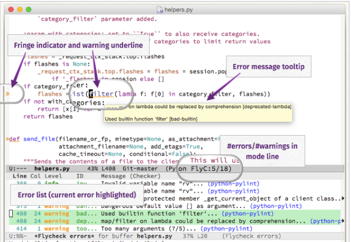This screenshot has width=351, height=242.
Task: Sort error list by the Level column header
Action: (x=53, y=176)
